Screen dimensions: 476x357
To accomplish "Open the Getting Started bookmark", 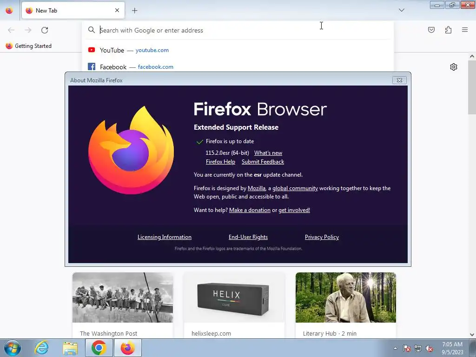I will coord(28,46).
